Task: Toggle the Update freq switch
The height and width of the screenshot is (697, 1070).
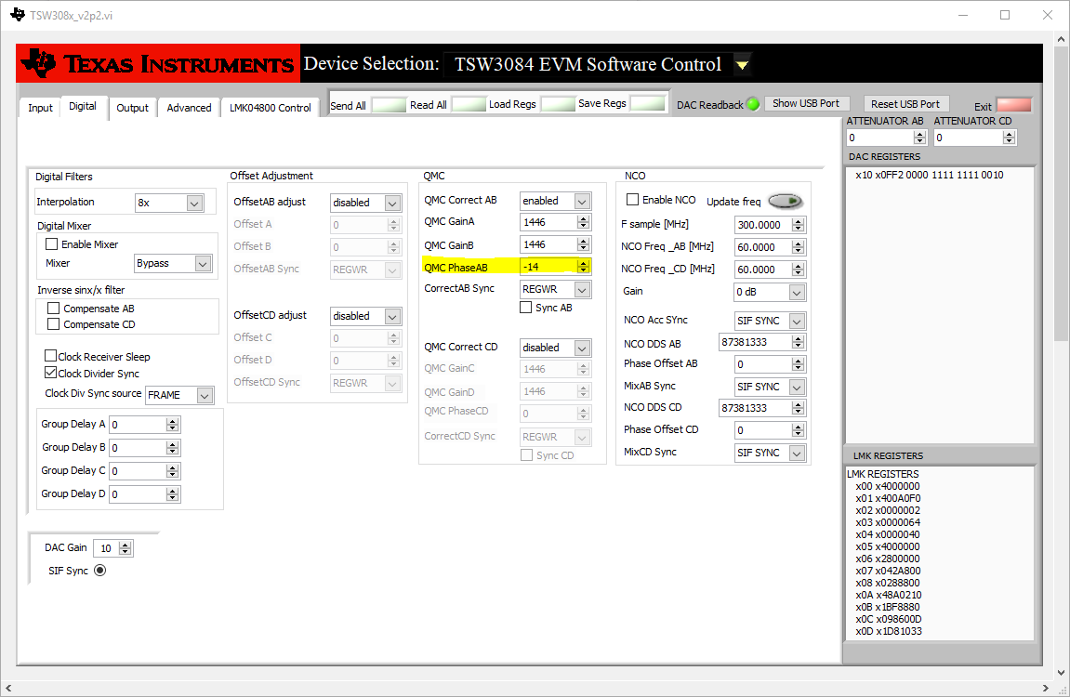Action: pyautogui.click(x=785, y=201)
